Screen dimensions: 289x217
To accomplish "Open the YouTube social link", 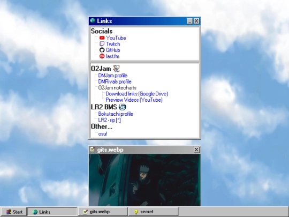I will click(x=116, y=38).
